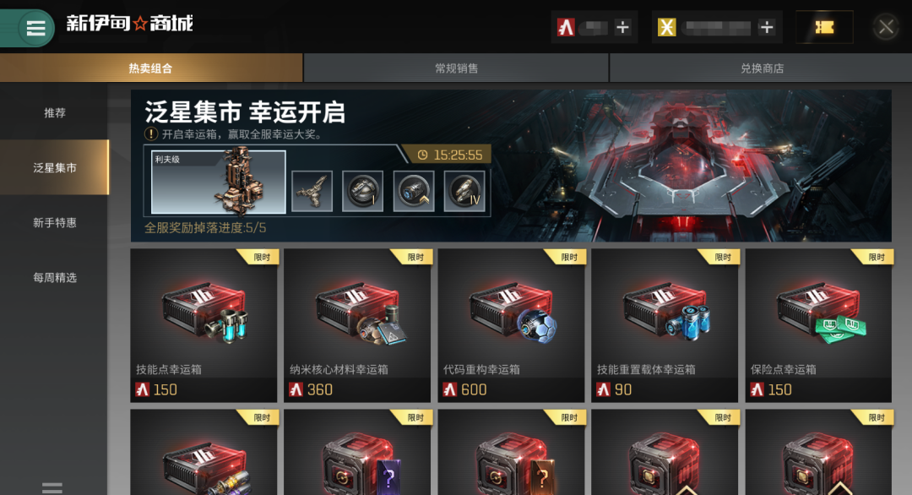Click the 利夫级 ship grand prize thumbnail
The width and height of the screenshot is (912, 495).
(x=218, y=182)
